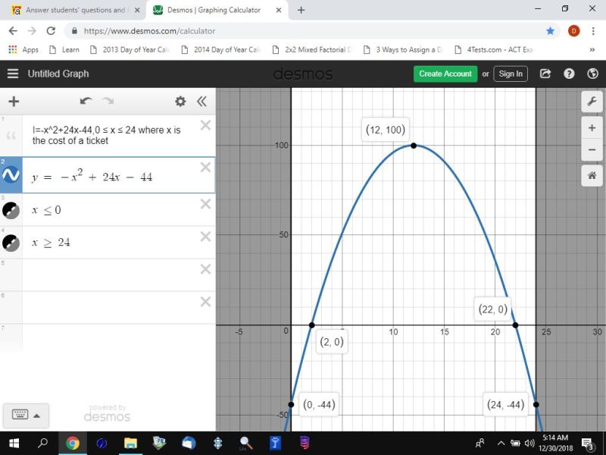Image resolution: width=606 pixels, height=455 pixels.
Task: Redo the last undone edit
Action: click(108, 101)
